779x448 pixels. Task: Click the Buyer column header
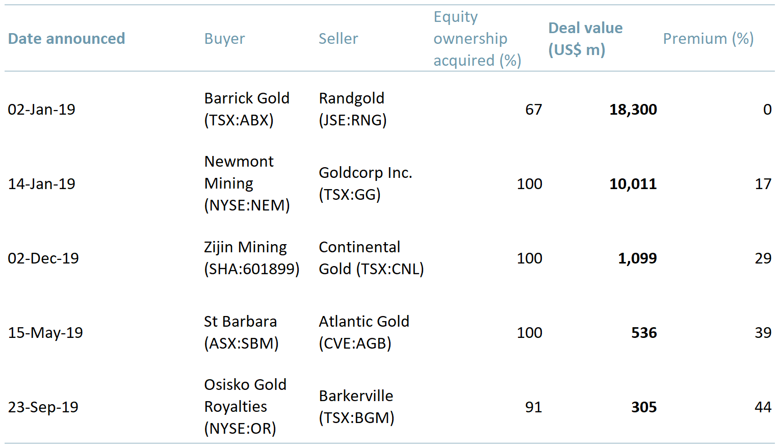224,39
